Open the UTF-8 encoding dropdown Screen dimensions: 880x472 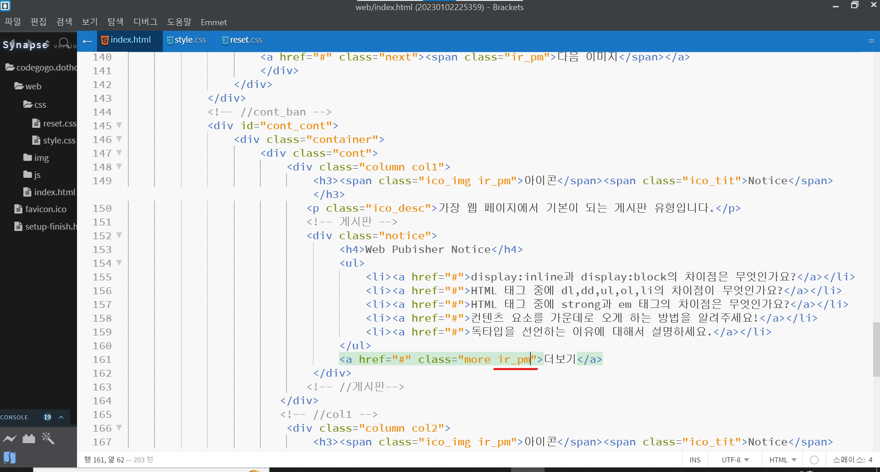[735, 460]
